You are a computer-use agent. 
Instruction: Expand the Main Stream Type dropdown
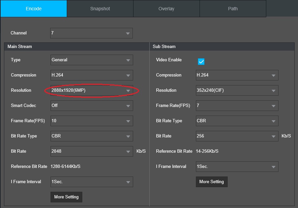(92, 60)
